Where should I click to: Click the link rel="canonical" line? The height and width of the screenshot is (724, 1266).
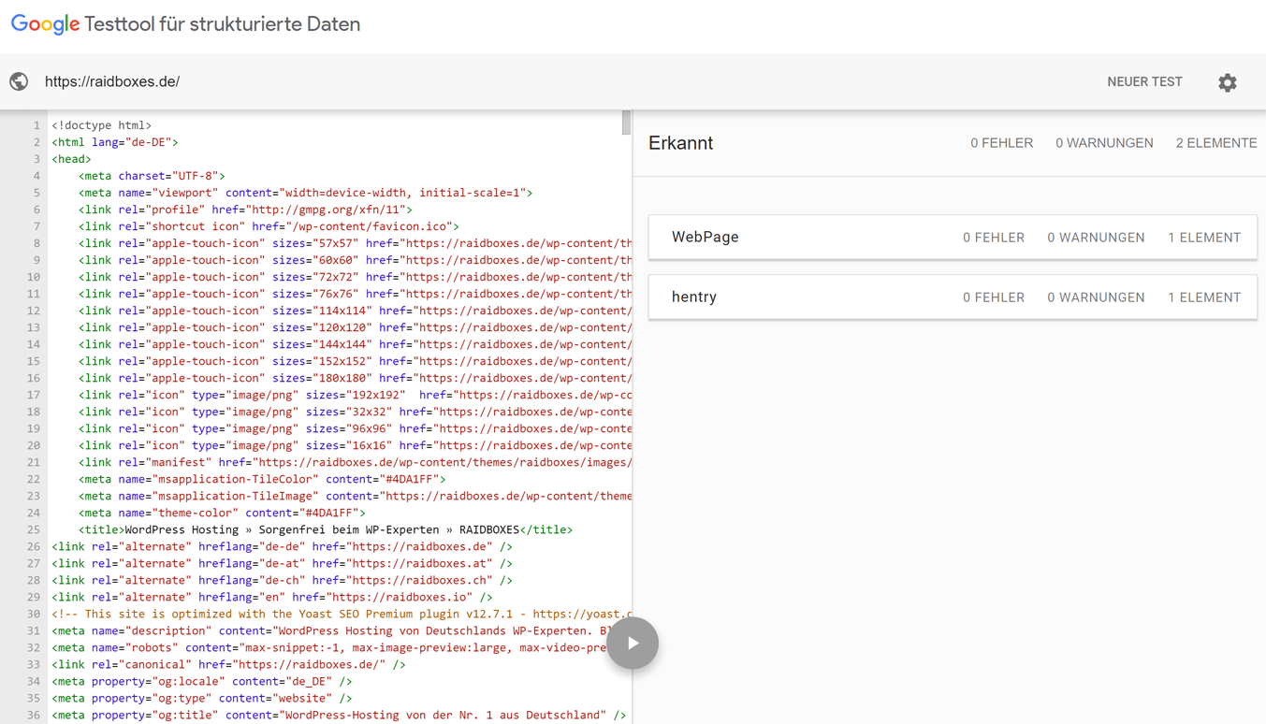pos(228,664)
